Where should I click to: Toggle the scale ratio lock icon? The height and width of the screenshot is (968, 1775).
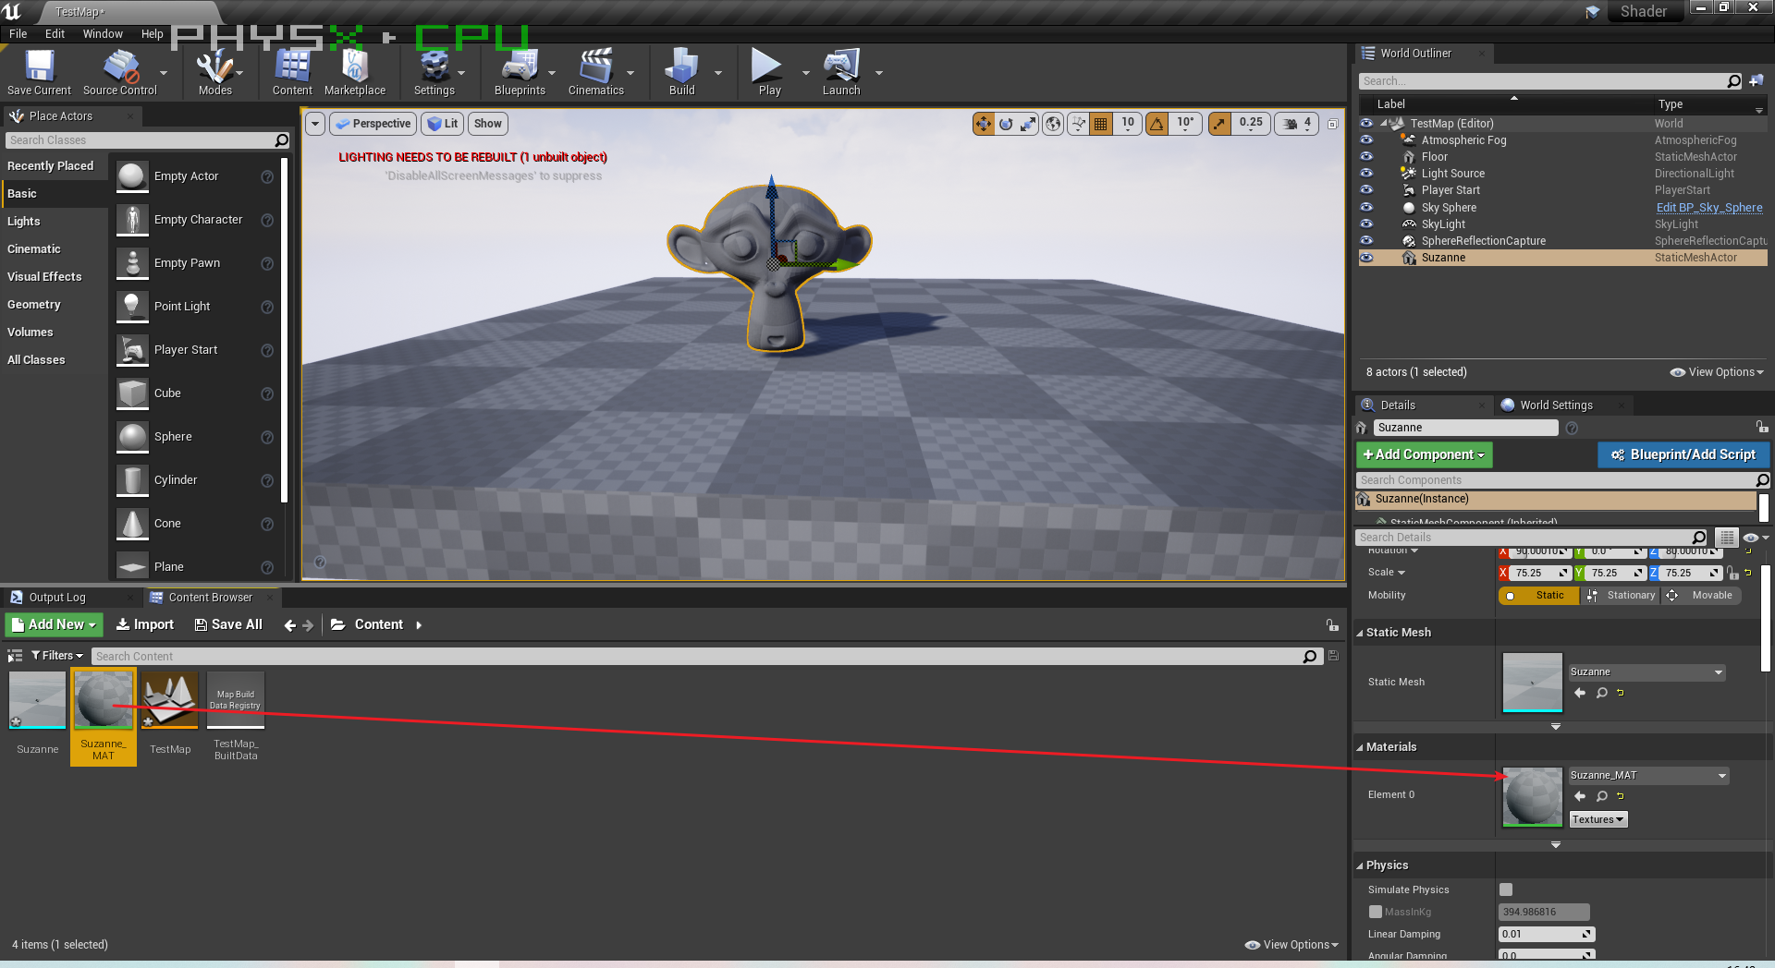[x=1732, y=573]
